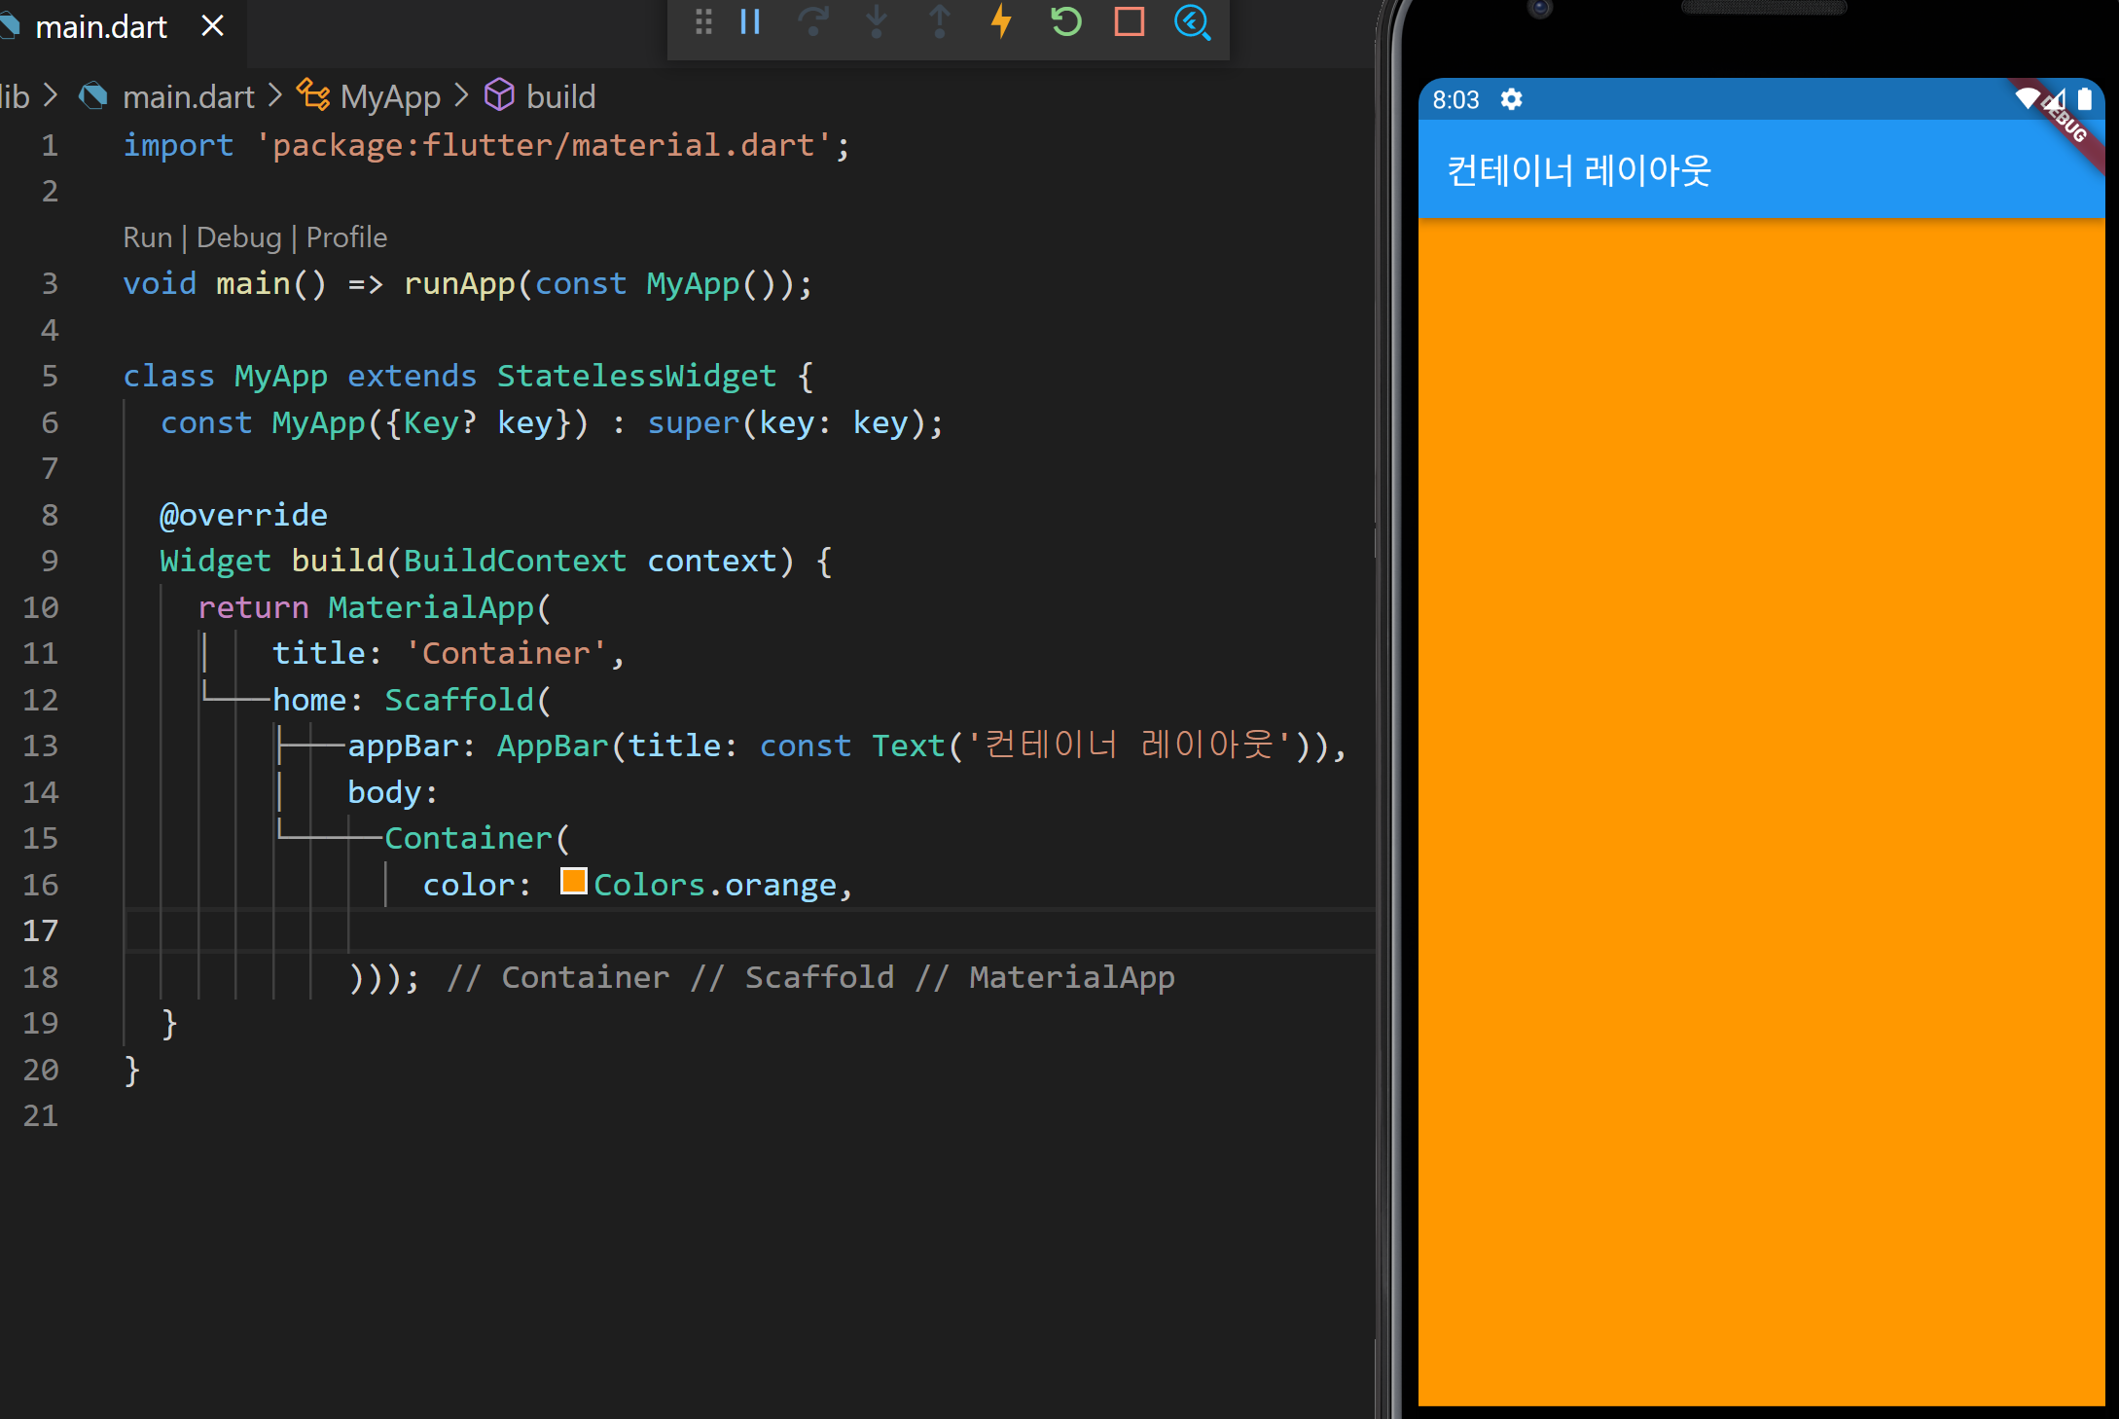This screenshot has height=1419, width=2119.
Task: Click the Step Over debug icon
Action: tap(813, 21)
